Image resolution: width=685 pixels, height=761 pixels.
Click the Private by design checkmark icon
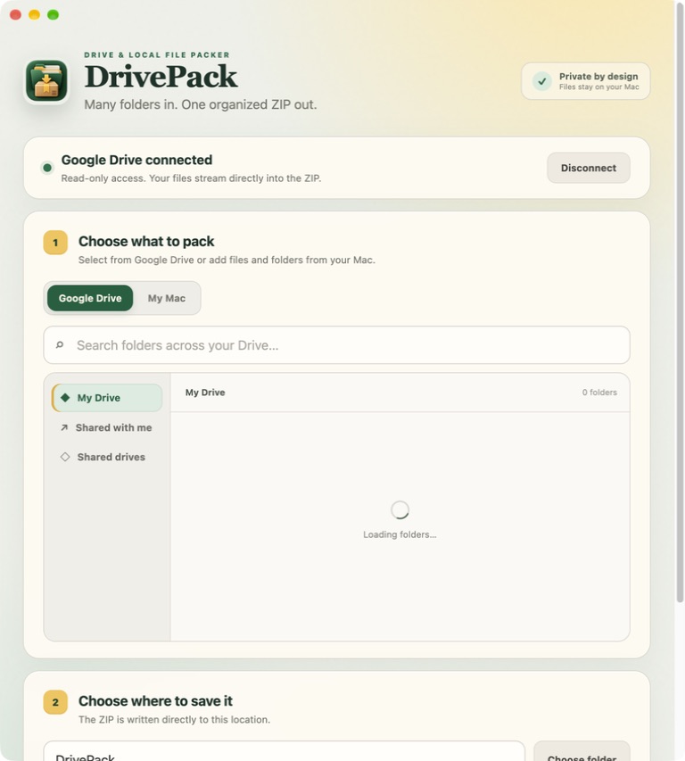[x=542, y=81]
